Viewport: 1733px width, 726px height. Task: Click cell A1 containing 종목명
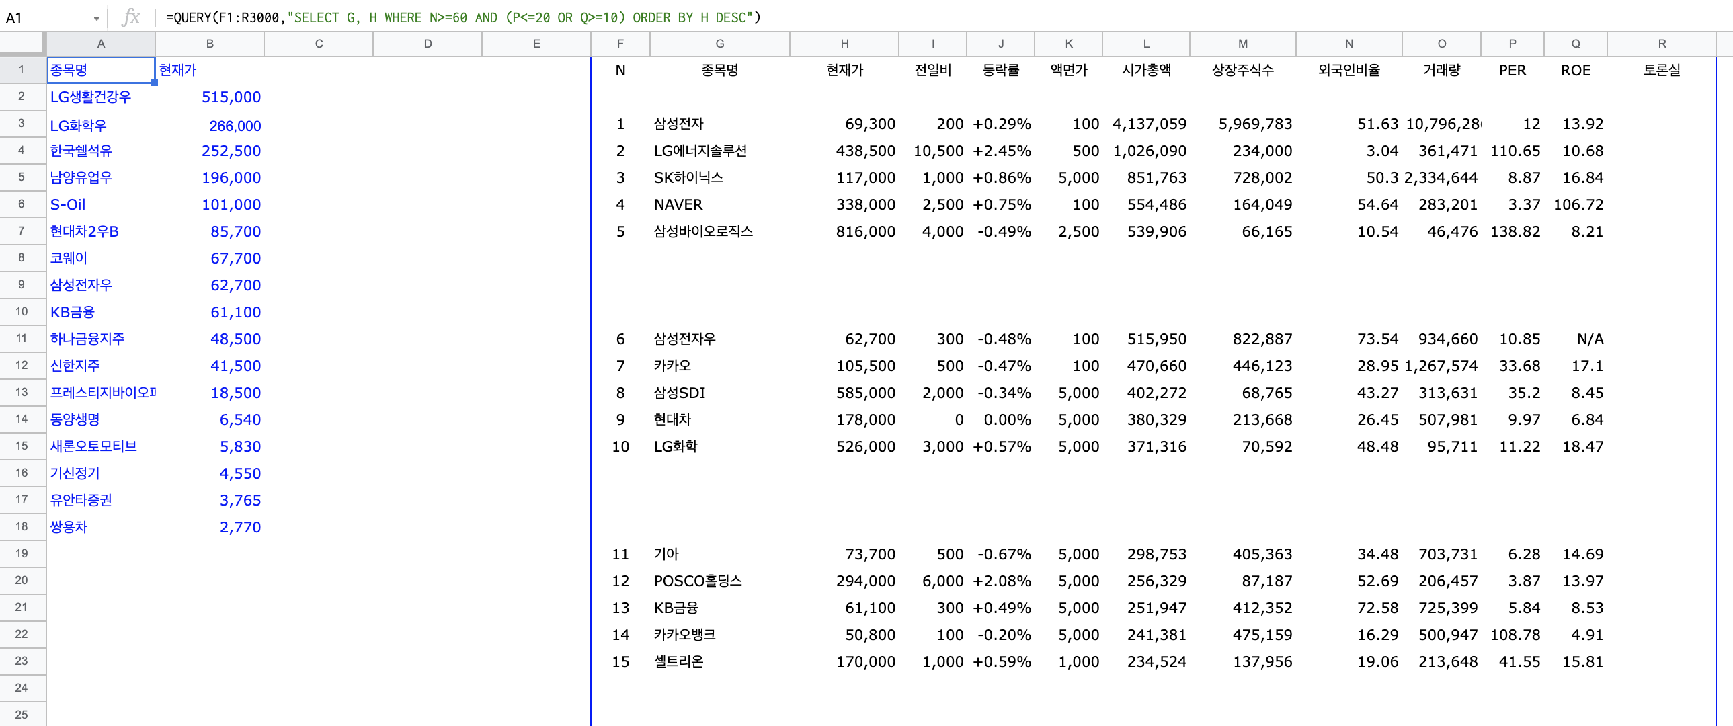(x=101, y=70)
